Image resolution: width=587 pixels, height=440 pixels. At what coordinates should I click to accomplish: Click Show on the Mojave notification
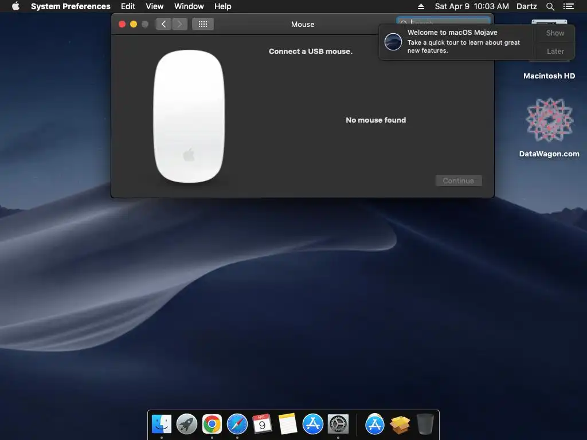click(x=555, y=33)
